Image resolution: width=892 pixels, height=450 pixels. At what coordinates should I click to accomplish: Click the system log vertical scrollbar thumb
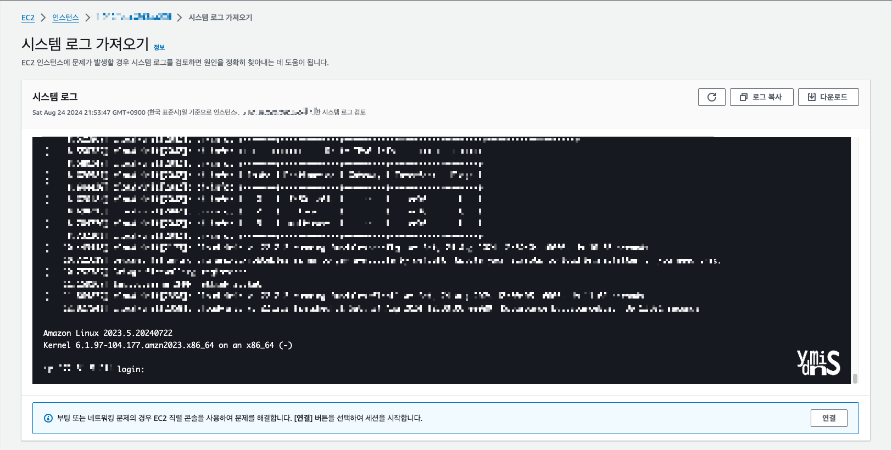[855, 379]
